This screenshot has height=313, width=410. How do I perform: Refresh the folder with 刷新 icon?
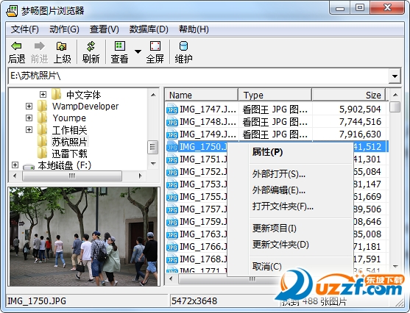(x=91, y=46)
